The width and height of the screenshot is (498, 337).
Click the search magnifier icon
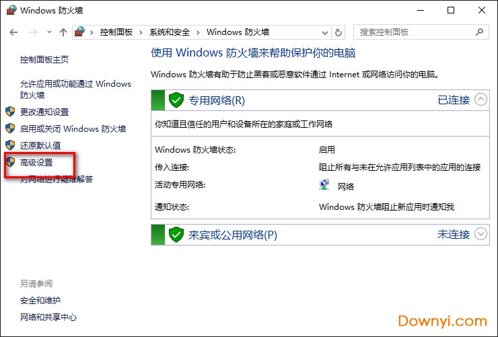pos(479,32)
